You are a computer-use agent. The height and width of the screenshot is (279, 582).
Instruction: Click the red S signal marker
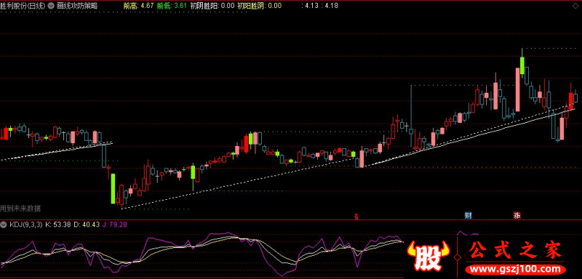click(x=356, y=216)
